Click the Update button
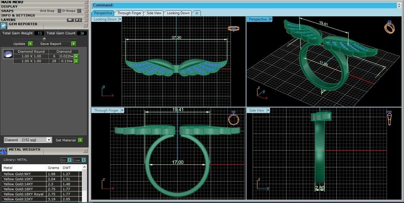This screenshot has height=203, width=404. 20,44
